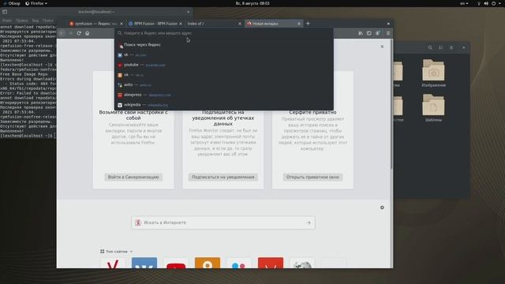Open the Firefox hamburger menu
This screenshot has width=505, height=284.
[388, 33]
